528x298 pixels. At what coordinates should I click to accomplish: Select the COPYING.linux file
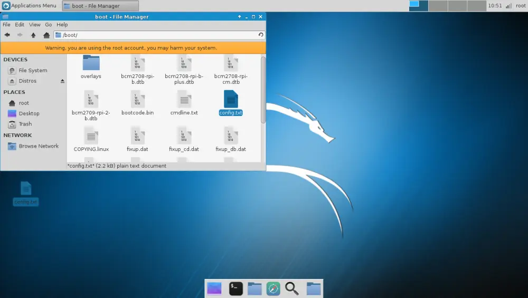[x=91, y=140]
